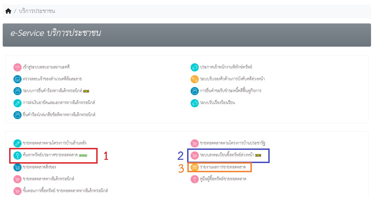Open ขั้นตอนการซื้อทรัพย์ ขายทอดตลาดทางอิเล็กทรอนิกส์ link
Viewport: 374px width, 197px height.
65,191
